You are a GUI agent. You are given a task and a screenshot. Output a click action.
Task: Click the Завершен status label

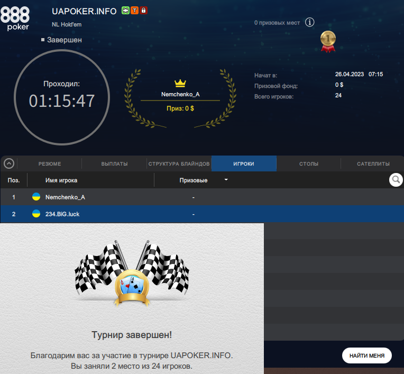[x=65, y=40]
